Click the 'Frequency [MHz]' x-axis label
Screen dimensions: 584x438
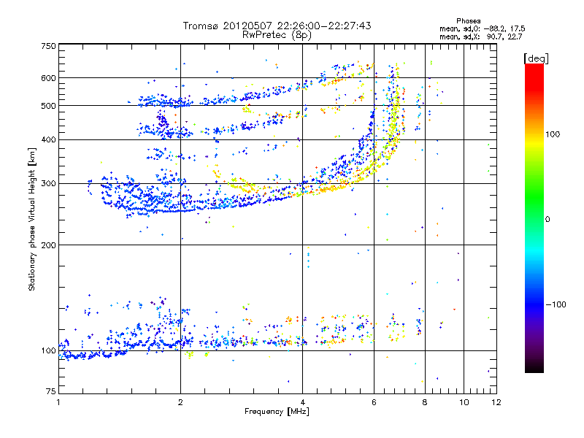point(277,412)
